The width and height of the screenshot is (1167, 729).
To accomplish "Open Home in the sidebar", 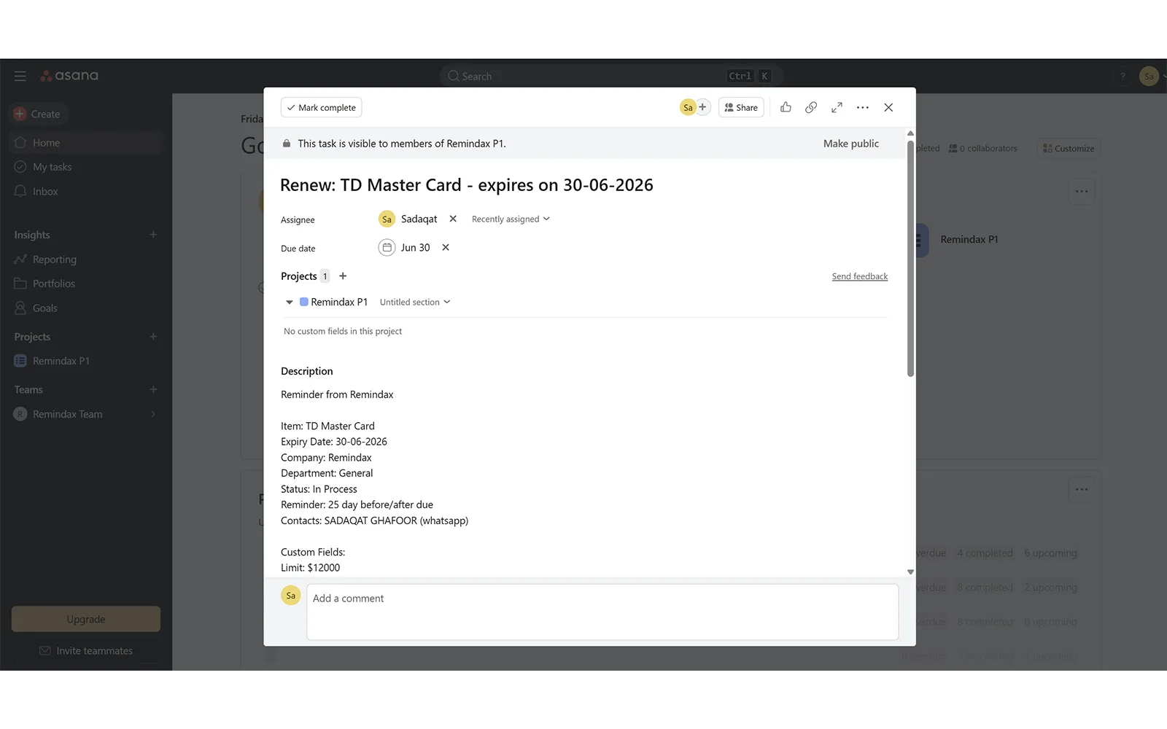I will (x=86, y=143).
